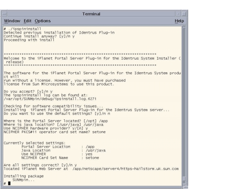Click the scrollbar up arrow
The width and height of the screenshot is (250, 190).
[184, 27]
